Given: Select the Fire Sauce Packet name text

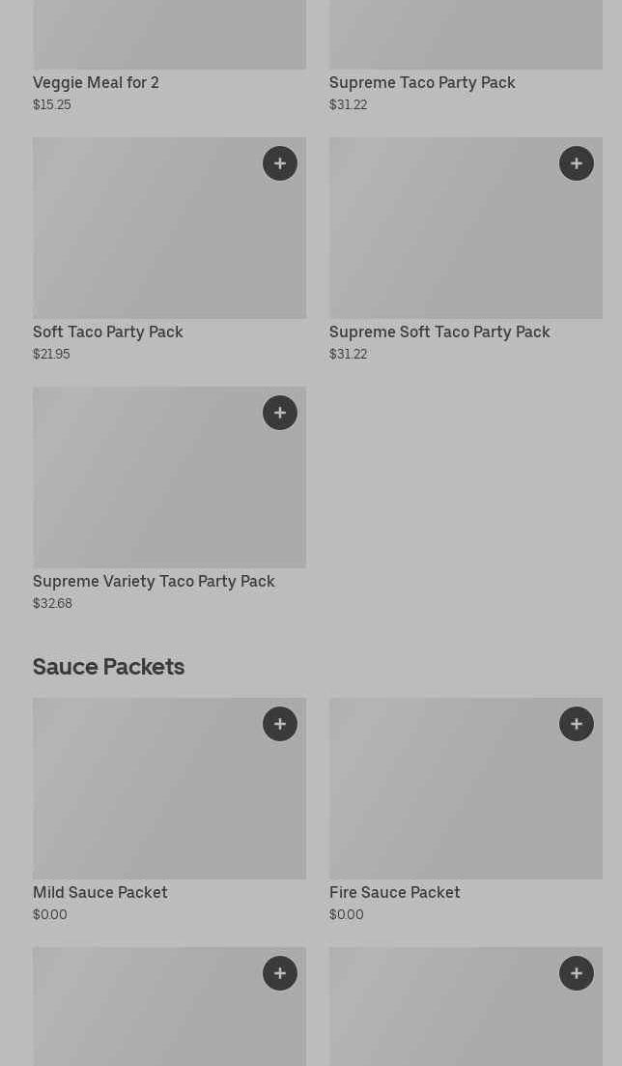Looking at the screenshot, I should (x=394, y=893).
